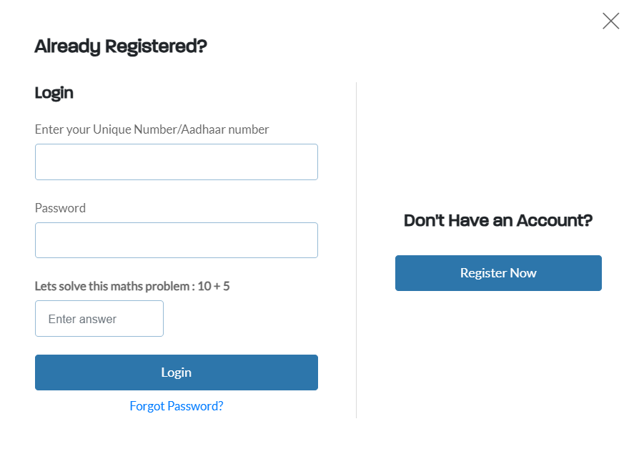
Task: Click the Enter your Unique Number/Aadhaar label
Action: 152,129
